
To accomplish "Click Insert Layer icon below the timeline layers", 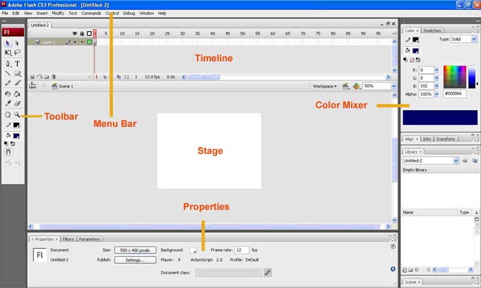I will [32, 77].
